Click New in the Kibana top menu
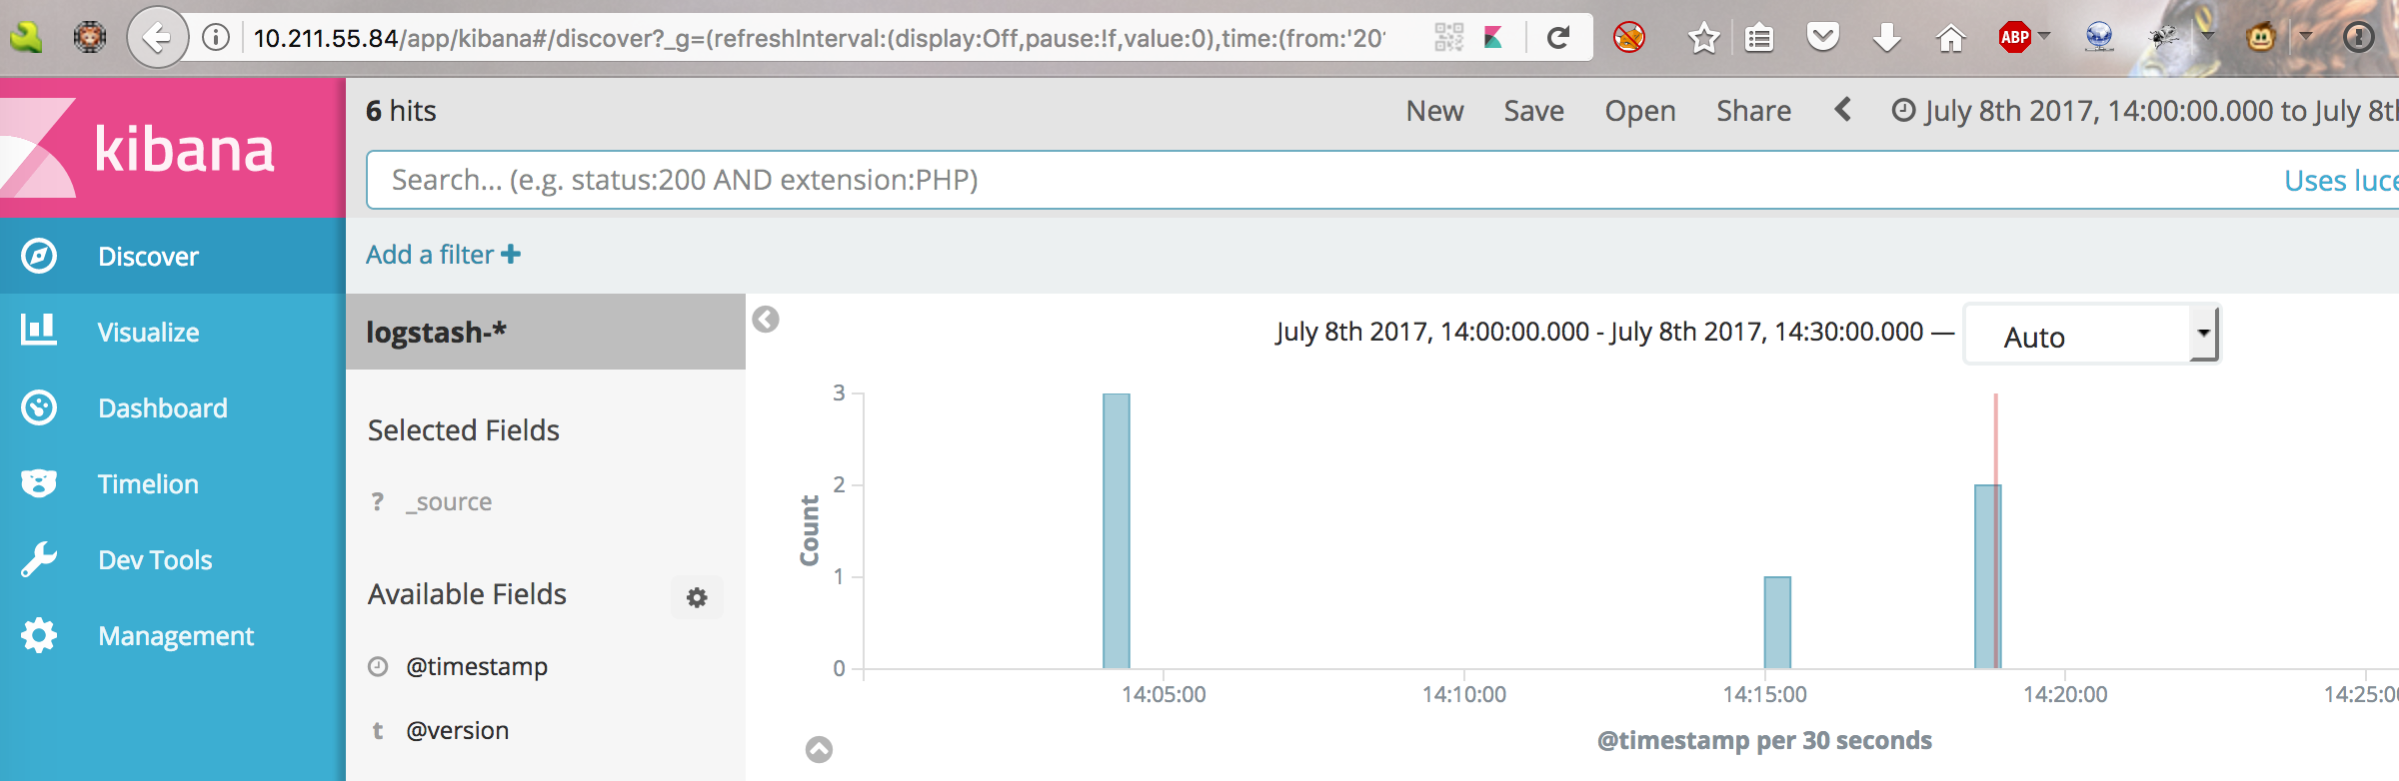The image size is (2399, 781). (1434, 110)
